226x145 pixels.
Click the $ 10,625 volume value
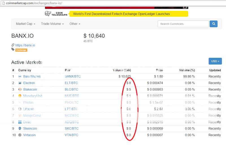click(125, 76)
